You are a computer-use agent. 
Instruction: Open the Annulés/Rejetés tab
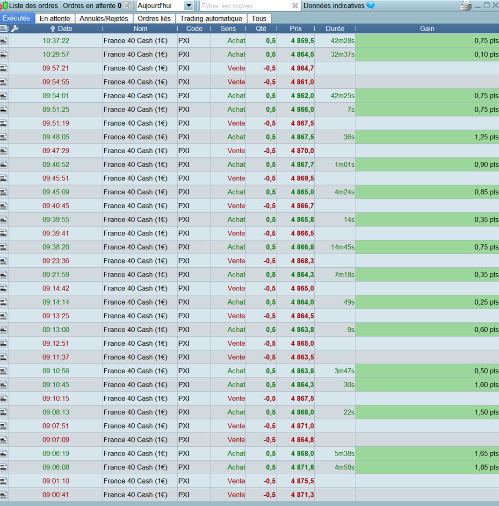tap(104, 19)
